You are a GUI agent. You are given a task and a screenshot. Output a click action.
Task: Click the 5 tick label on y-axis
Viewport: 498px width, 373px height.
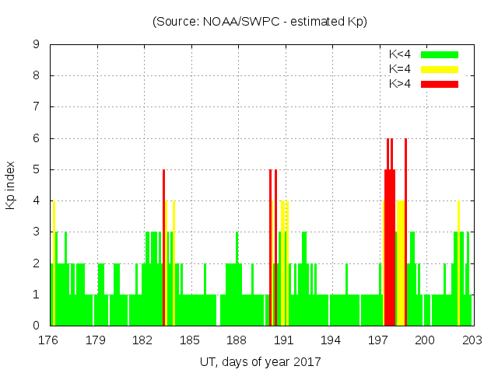tap(37, 169)
